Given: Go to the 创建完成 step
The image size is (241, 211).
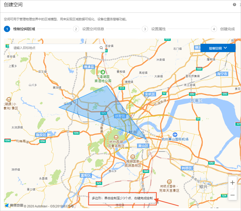Looking at the screenshot, I should [227, 29].
